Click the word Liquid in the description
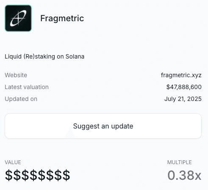The height and width of the screenshot is (190, 208). coord(13,56)
